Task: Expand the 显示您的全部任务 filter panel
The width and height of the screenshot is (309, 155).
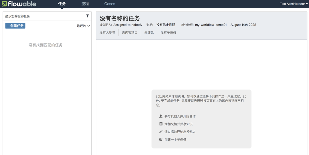Action: pos(47,16)
